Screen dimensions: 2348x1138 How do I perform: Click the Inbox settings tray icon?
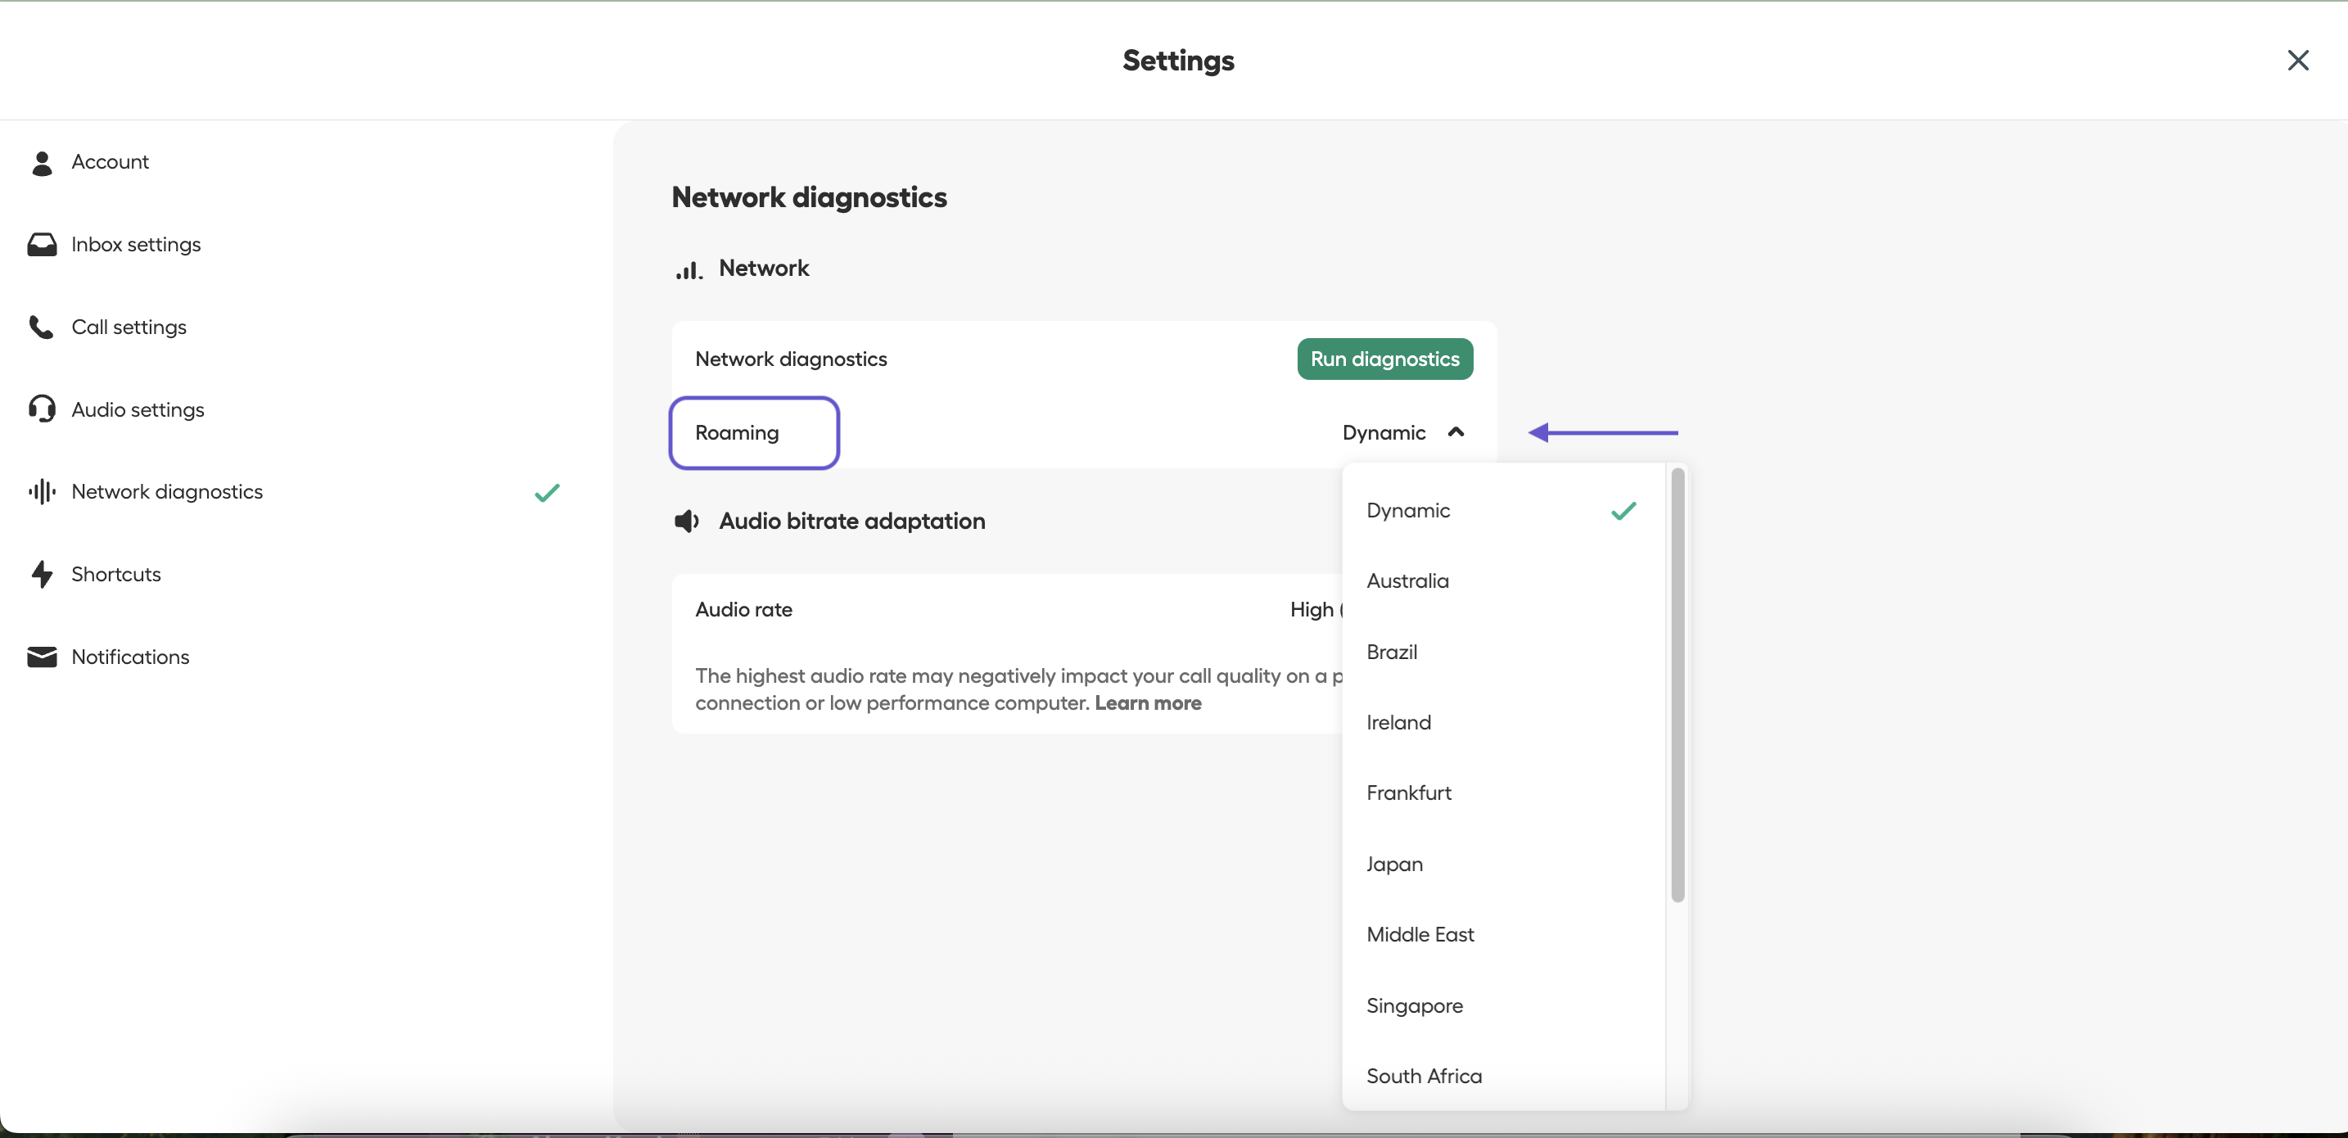42,244
